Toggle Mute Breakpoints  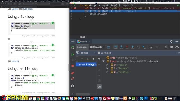click(73, 79)
